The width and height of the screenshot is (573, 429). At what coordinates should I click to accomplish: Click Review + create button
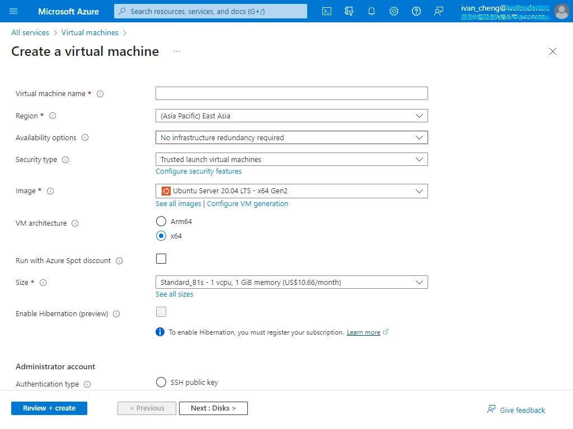49,408
